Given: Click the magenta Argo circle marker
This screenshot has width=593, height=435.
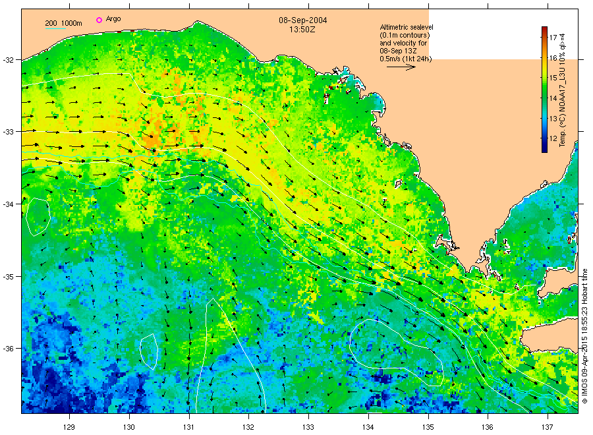Looking at the screenshot, I should point(99,20).
